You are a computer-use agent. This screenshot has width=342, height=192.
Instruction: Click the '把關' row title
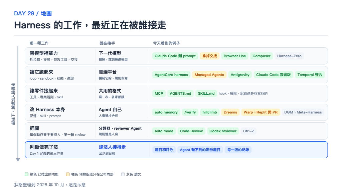click(x=34, y=128)
